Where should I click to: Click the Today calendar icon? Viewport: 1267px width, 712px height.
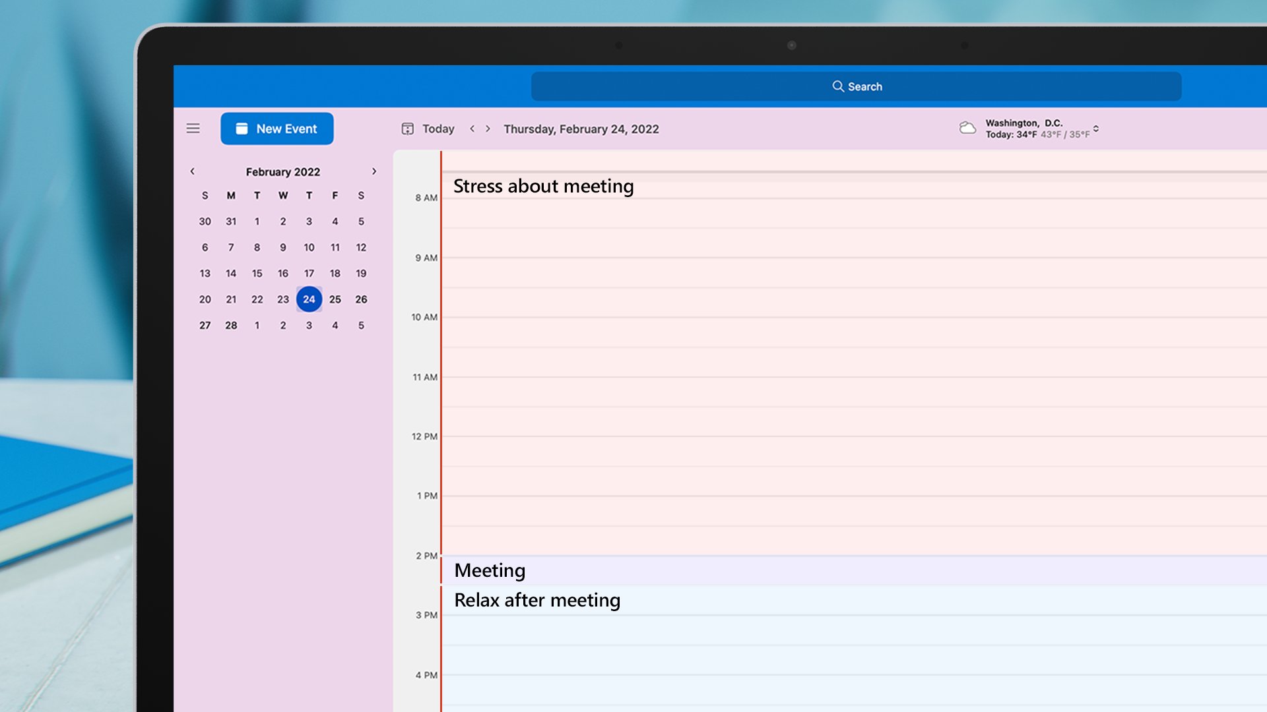(408, 129)
